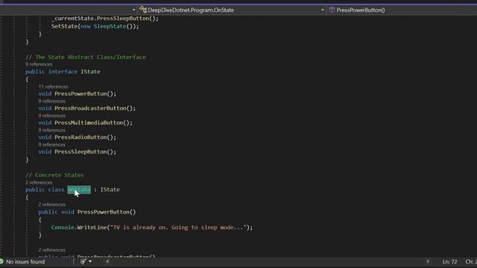Click the horizontal scrollbar right arrow
The height and width of the screenshot is (268, 477).
[x=428, y=261]
